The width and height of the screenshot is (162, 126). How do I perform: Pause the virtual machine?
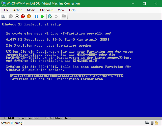37,16
